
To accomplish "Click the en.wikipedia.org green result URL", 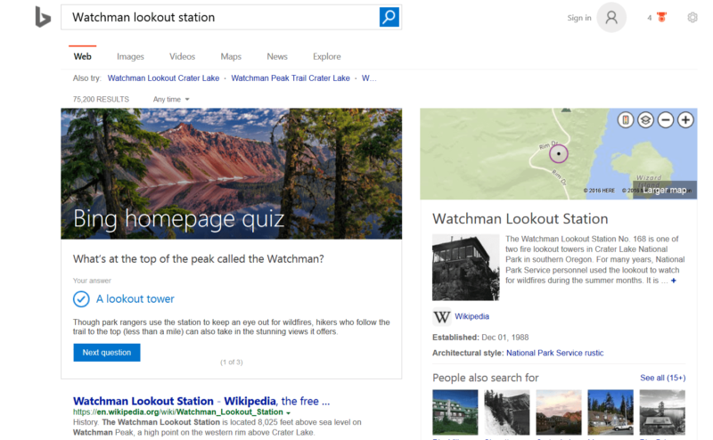I will click(177, 412).
